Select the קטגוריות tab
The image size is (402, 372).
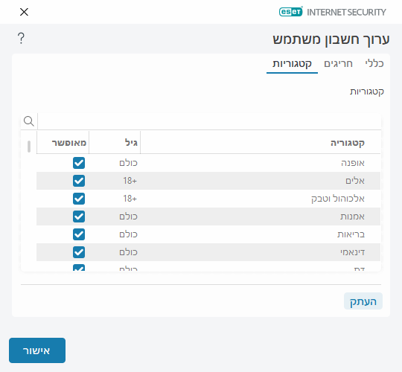tap(292, 63)
